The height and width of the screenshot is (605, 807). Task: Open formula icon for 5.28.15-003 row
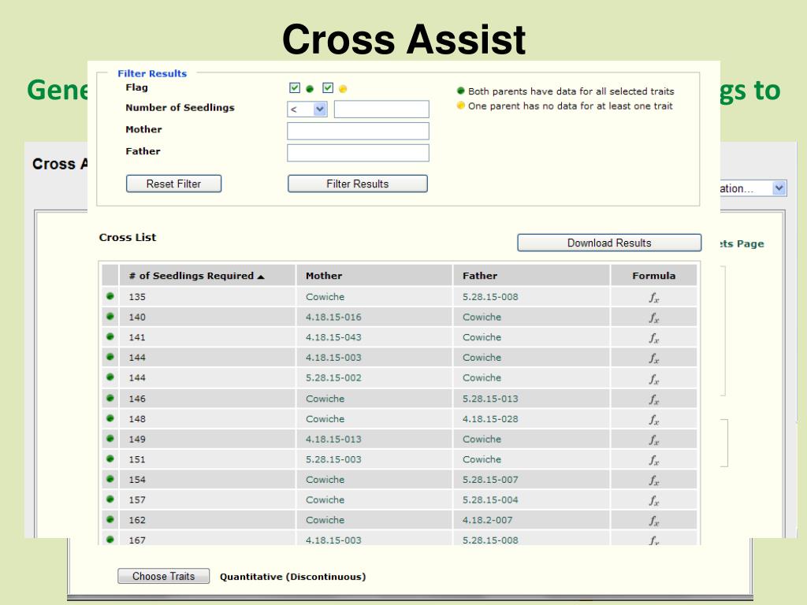(x=653, y=460)
